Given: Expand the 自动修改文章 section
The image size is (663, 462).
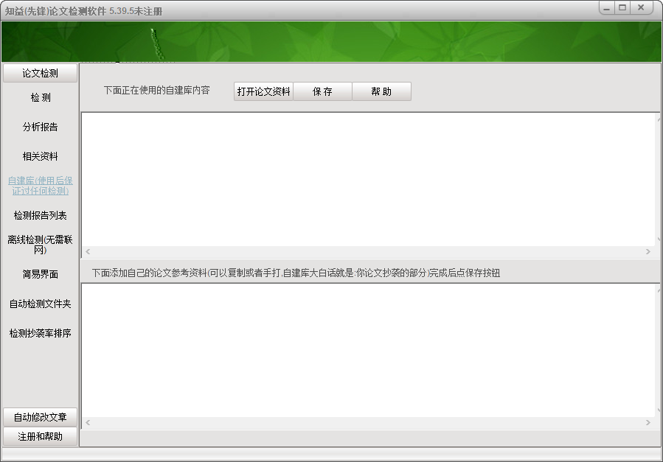Looking at the screenshot, I should [40, 417].
